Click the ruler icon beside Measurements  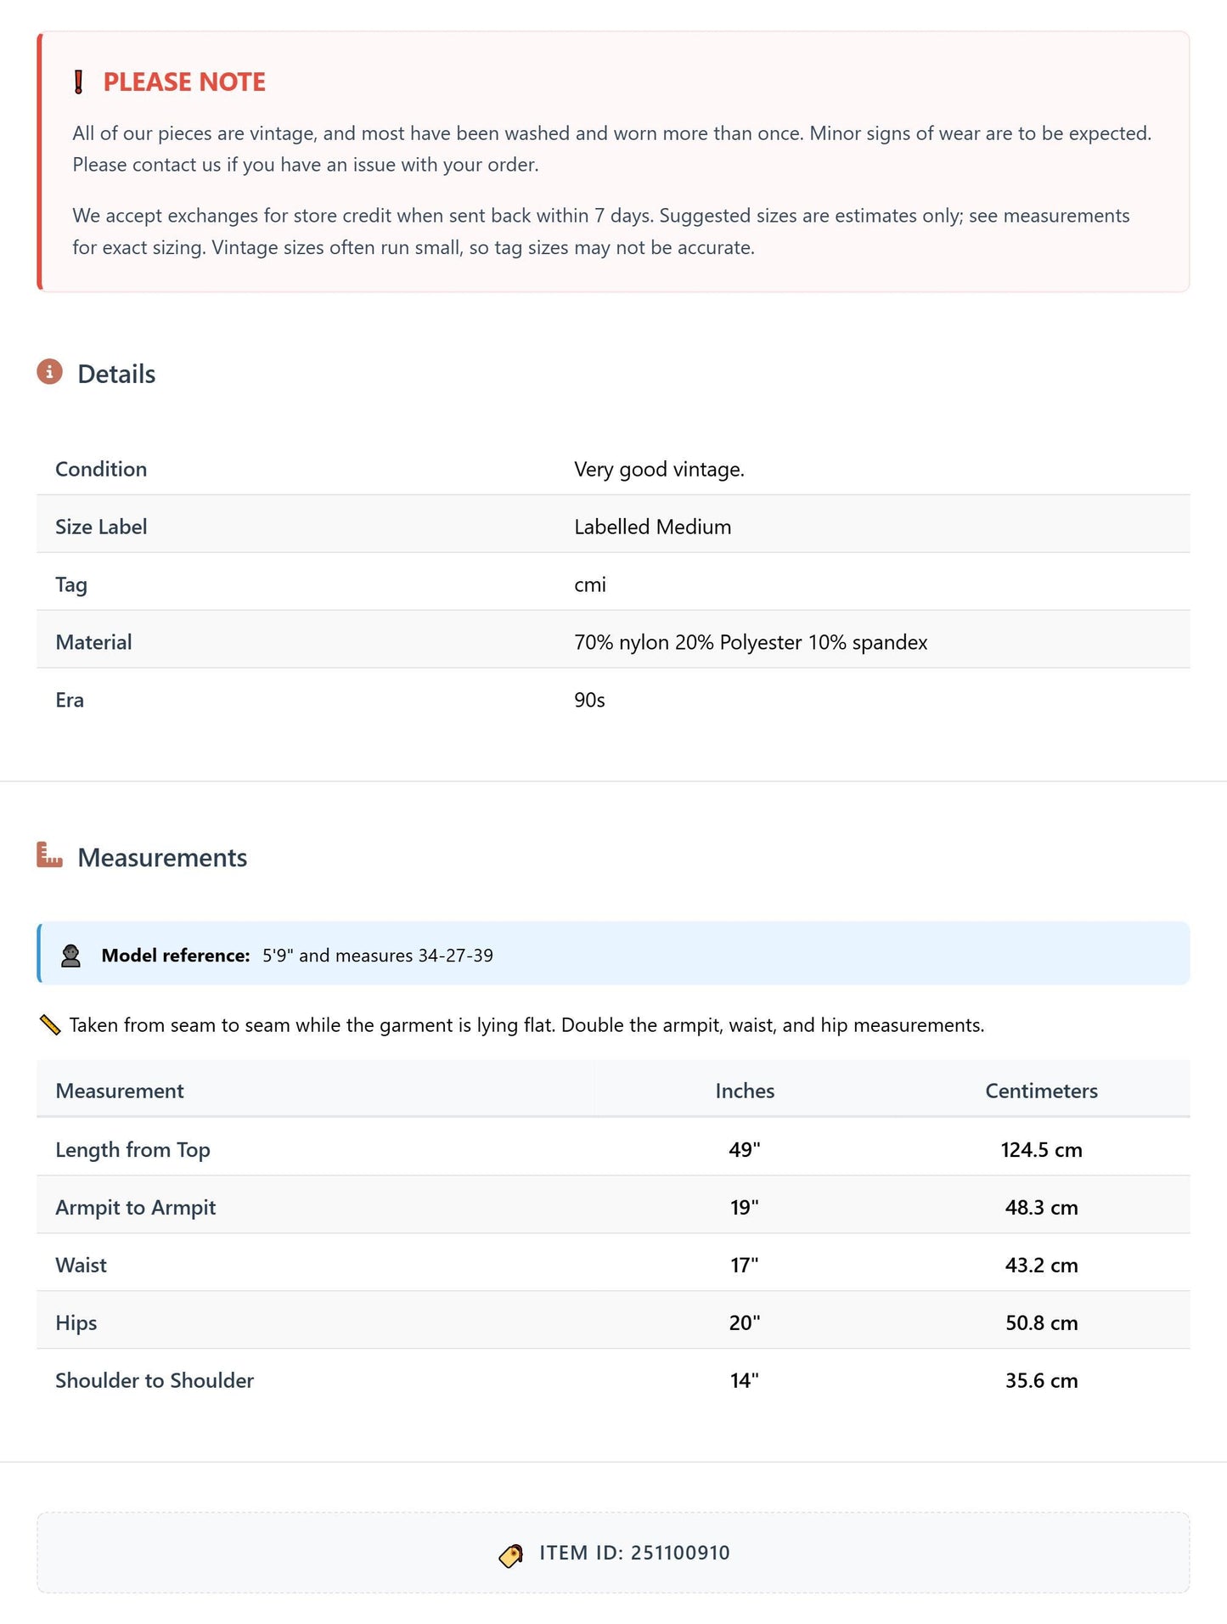[x=50, y=855]
